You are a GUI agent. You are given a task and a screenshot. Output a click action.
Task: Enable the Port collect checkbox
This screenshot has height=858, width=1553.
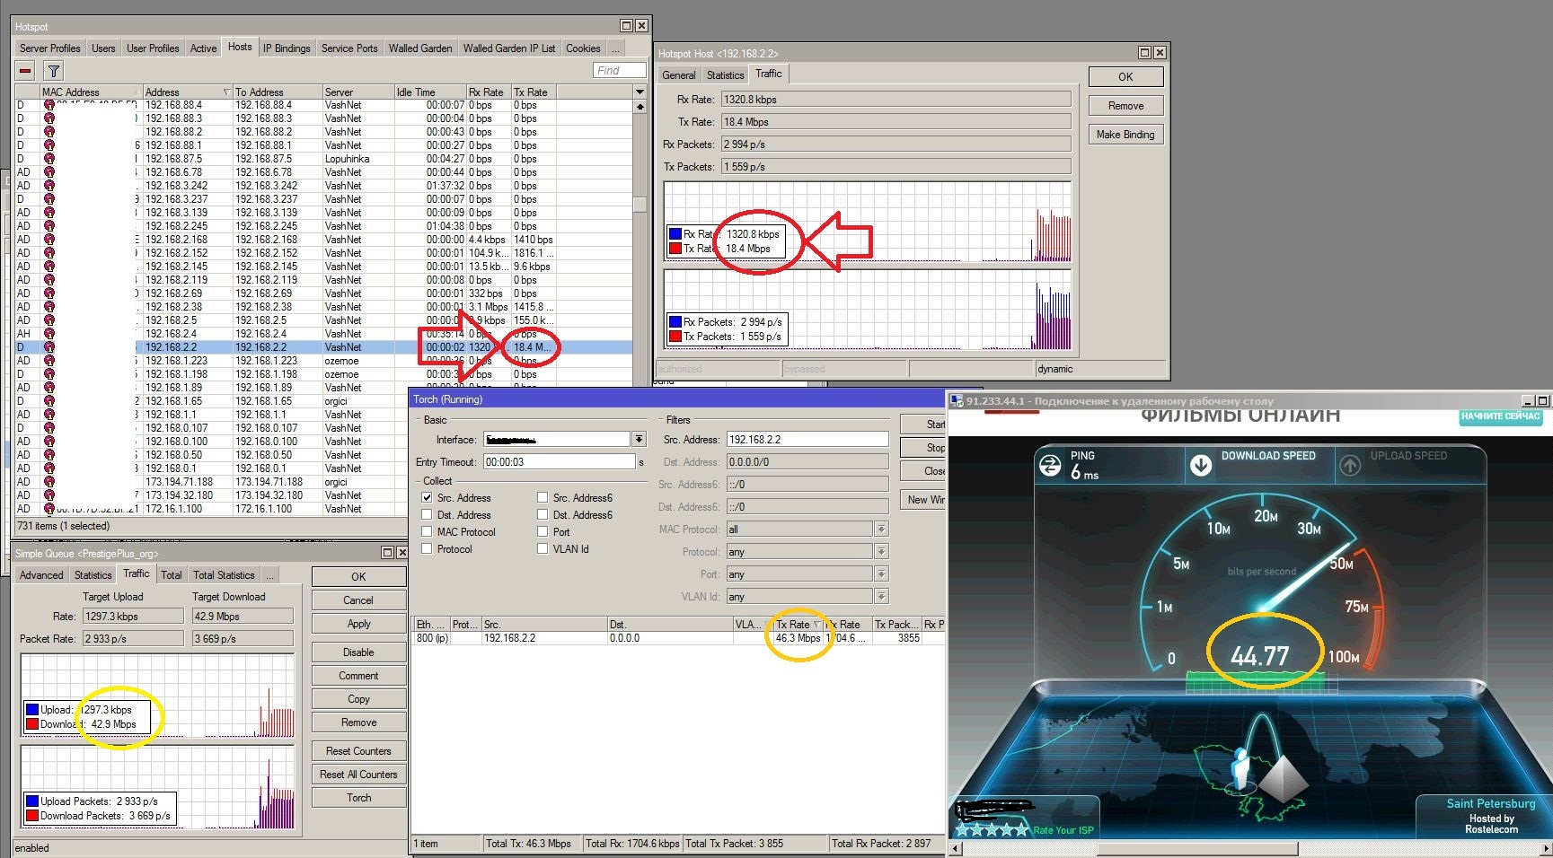543,531
